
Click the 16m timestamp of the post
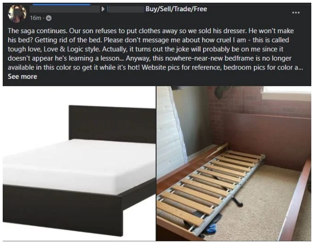click(x=35, y=18)
